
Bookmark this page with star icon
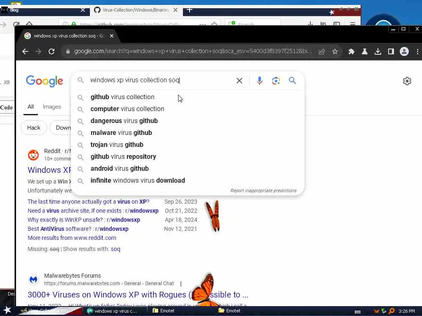335,51
